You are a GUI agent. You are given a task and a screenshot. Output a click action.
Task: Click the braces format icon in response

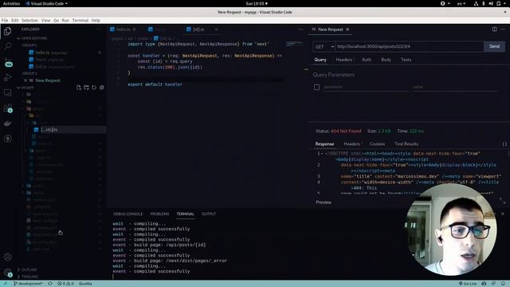point(504,143)
